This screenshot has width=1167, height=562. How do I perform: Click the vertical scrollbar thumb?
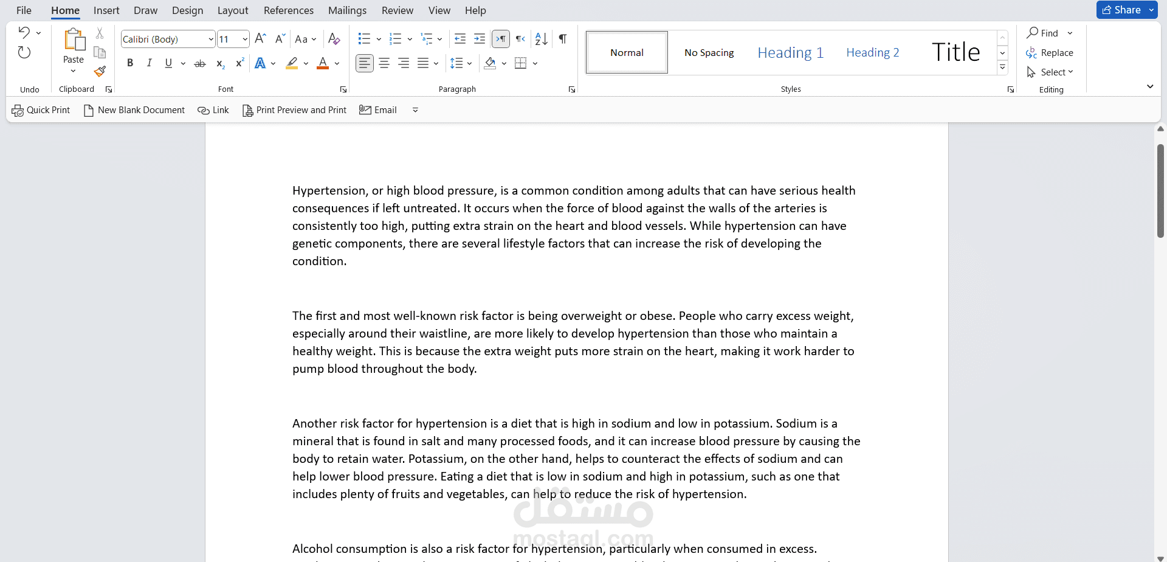[1160, 191]
